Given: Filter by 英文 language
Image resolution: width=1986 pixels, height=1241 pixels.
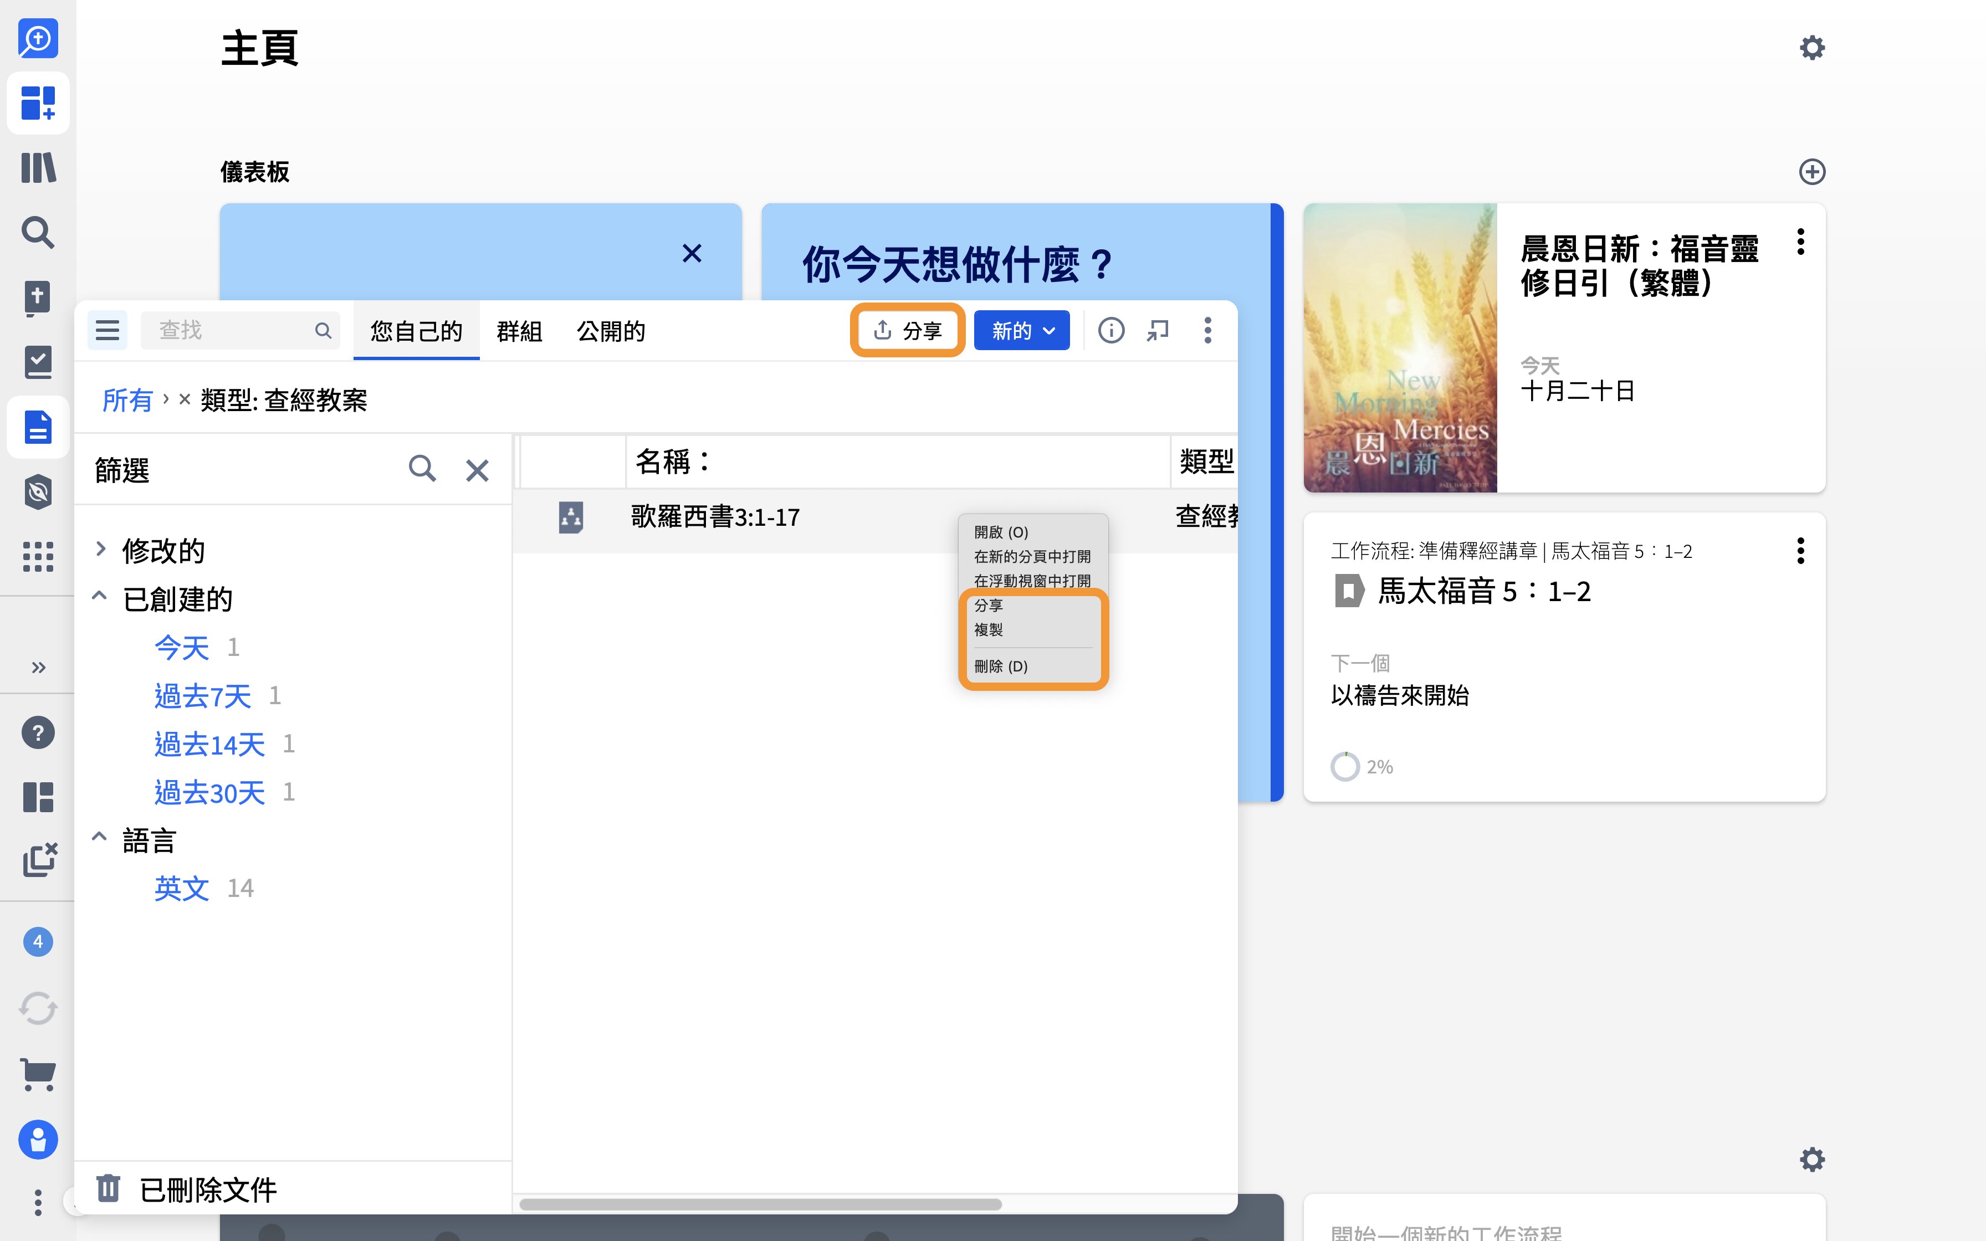Looking at the screenshot, I should coord(181,888).
